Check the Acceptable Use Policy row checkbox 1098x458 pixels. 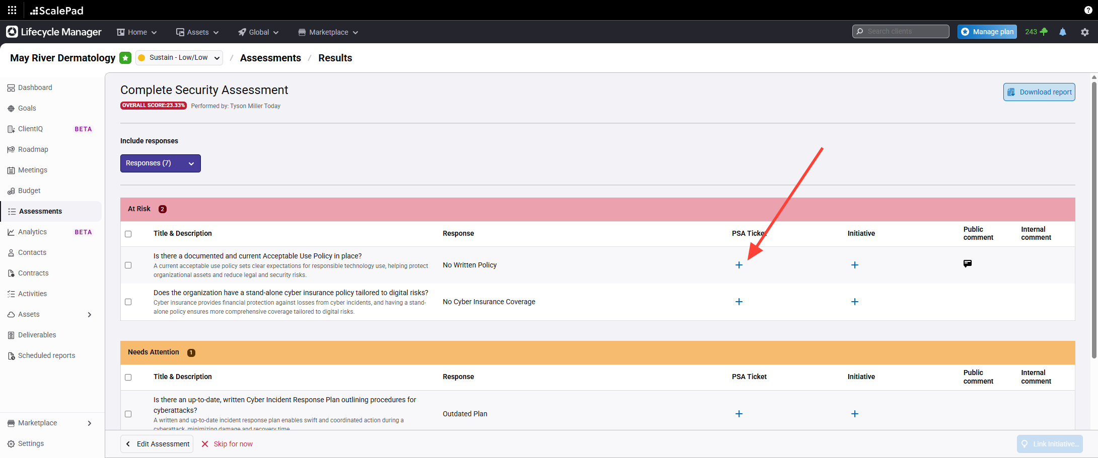tap(128, 265)
